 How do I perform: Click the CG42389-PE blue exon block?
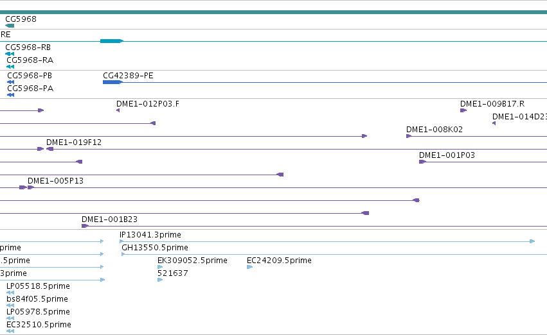(112, 82)
